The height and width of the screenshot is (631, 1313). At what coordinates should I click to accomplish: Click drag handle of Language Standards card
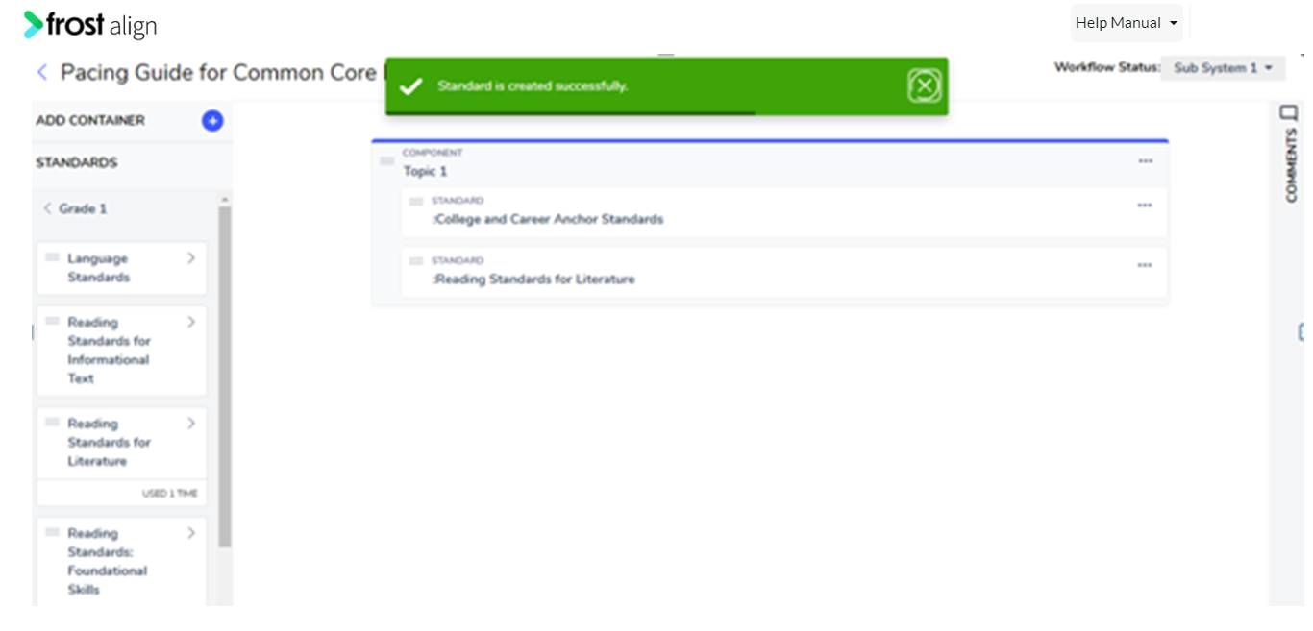tap(52, 257)
